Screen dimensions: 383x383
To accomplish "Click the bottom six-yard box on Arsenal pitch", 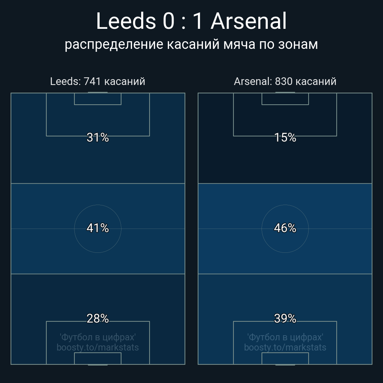I will click(285, 358).
